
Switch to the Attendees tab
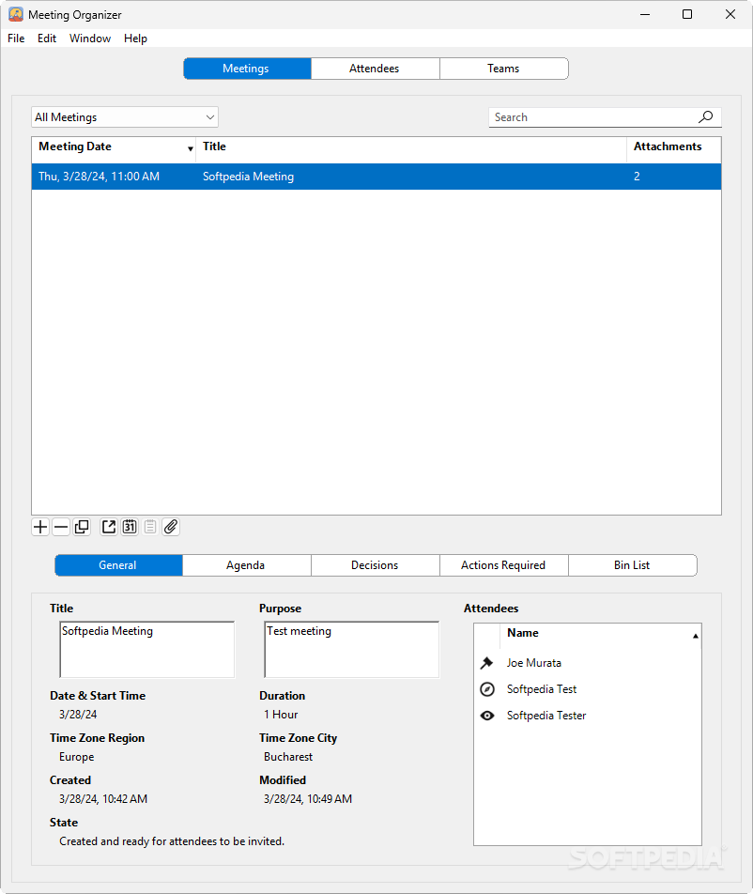375,69
